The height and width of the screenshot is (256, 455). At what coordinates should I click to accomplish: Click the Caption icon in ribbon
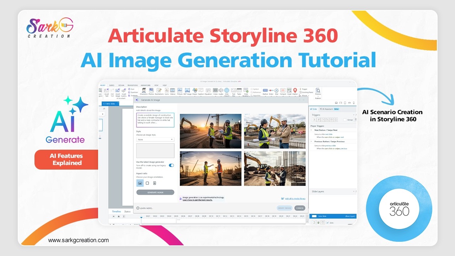tap(201, 90)
